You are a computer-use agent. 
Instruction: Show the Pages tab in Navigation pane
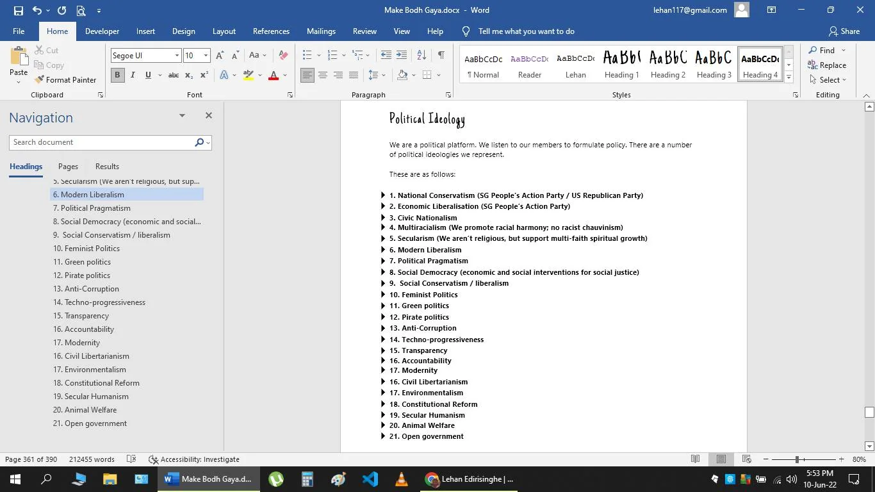click(x=68, y=167)
